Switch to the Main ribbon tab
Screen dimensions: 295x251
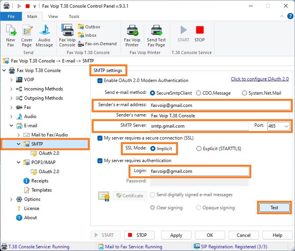pyautogui.click(x=32, y=16)
